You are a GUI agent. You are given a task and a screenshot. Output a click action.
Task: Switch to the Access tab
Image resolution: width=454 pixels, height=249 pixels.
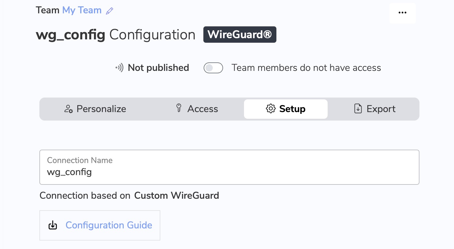click(x=197, y=109)
